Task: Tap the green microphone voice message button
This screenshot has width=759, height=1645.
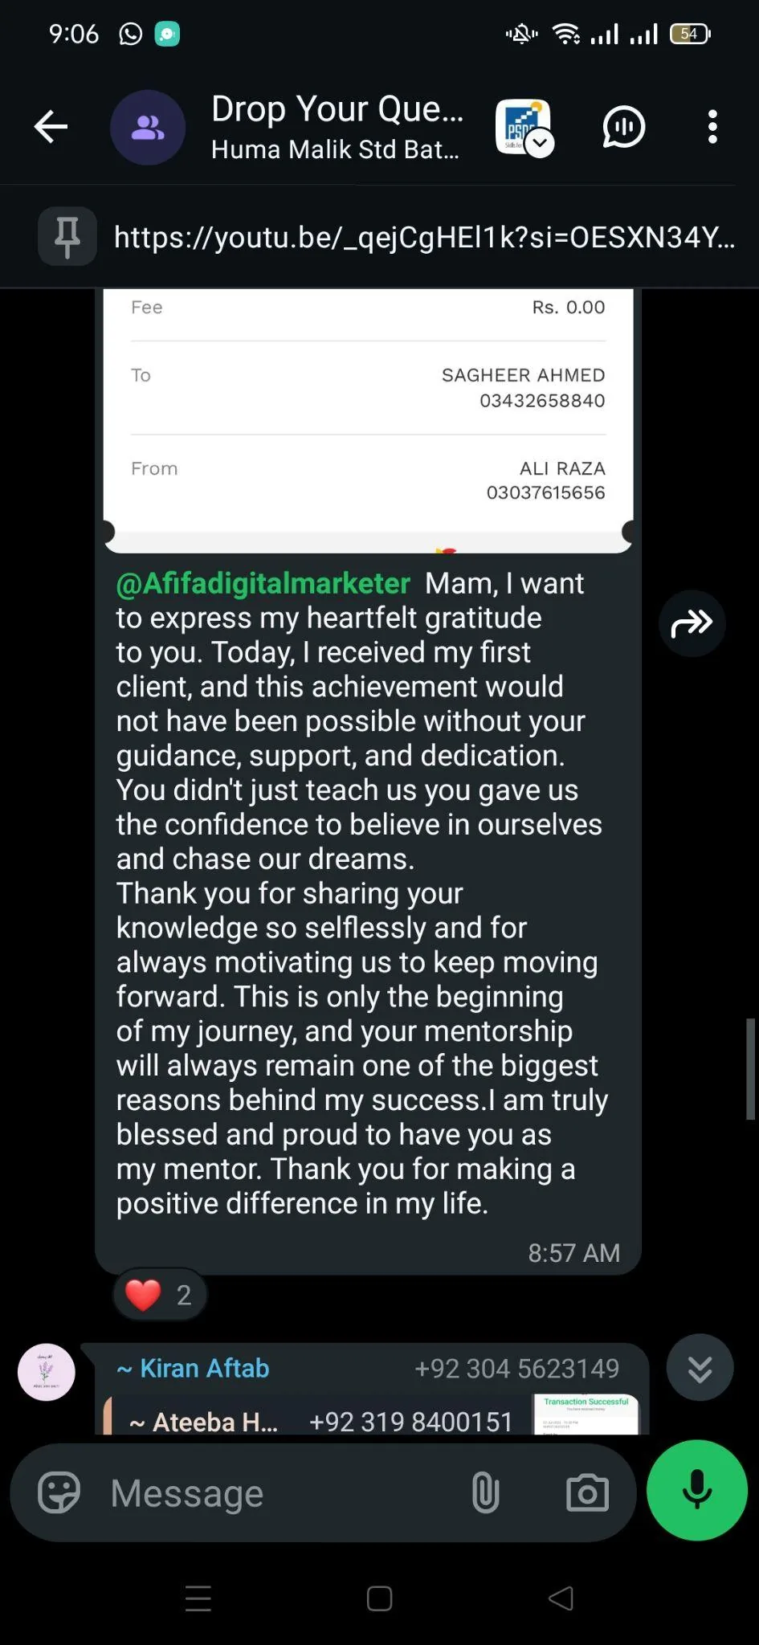Action: click(x=697, y=1491)
